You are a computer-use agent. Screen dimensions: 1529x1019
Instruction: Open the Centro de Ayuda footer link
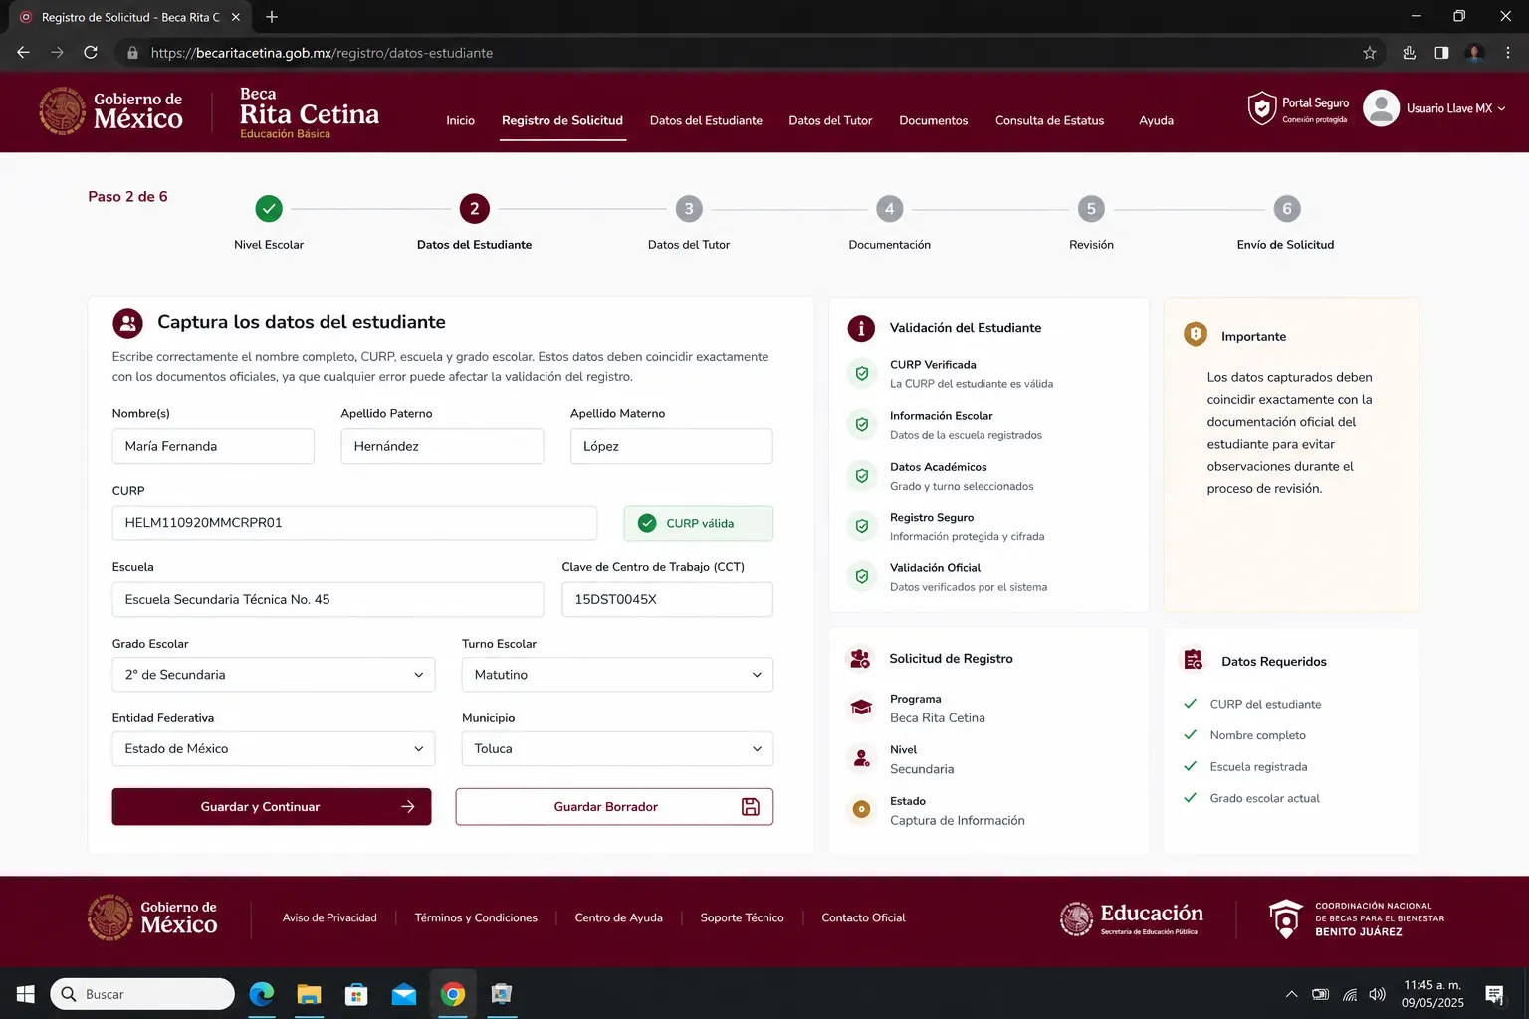618,917
